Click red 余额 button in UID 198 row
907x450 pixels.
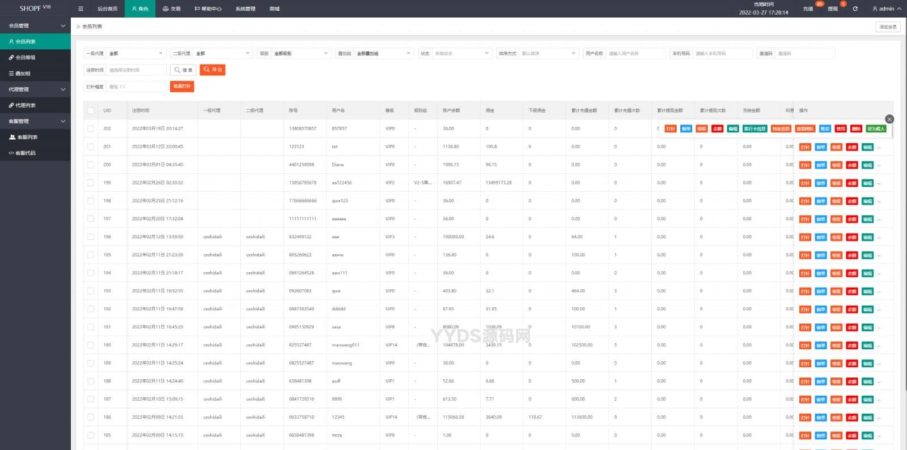pos(851,202)
